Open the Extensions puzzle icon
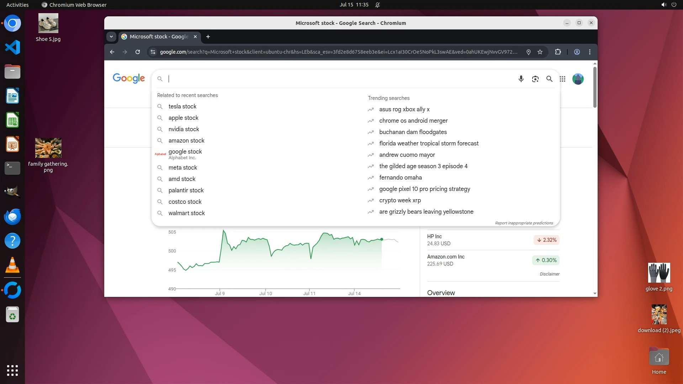The width and height of the screenshot is (683, 384). point(558,52)
